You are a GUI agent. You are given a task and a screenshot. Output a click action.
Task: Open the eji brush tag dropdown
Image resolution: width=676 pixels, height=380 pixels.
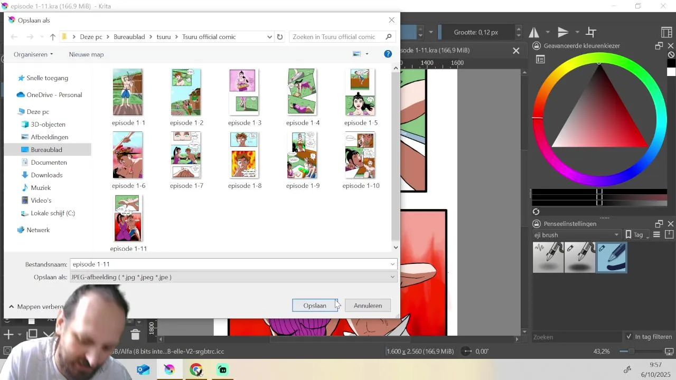tap(577, 235)
